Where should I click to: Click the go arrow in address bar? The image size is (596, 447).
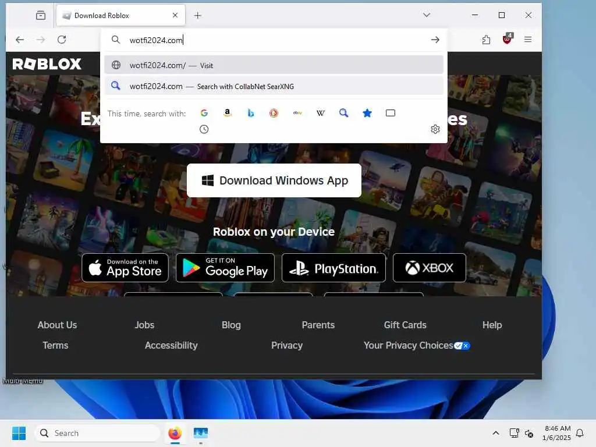435,40
